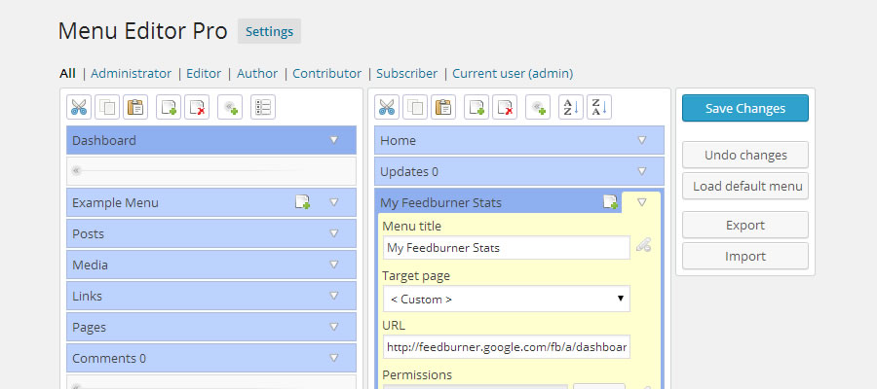The image size is (877, 389).
Task: Click the Load default menu button
Action: 744,186
